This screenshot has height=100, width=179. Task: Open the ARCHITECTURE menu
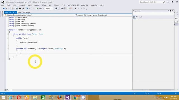click(x=73, y=5)
